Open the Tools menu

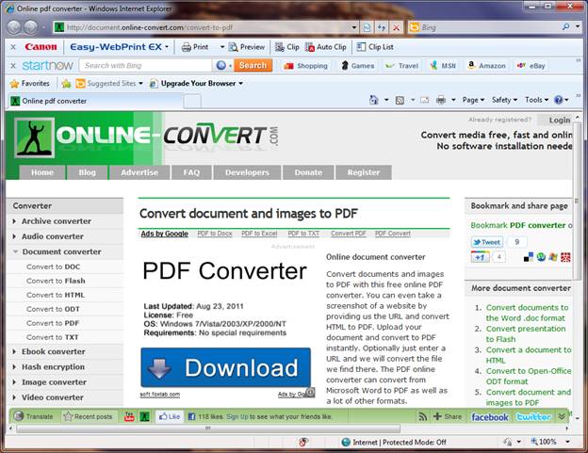point(536,100)
